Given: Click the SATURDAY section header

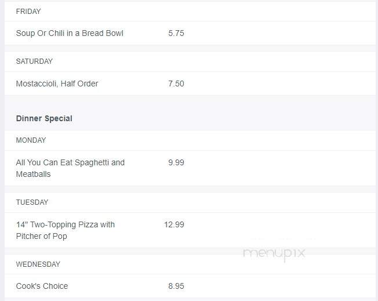Looking at the screenshot, I should 34,61.
